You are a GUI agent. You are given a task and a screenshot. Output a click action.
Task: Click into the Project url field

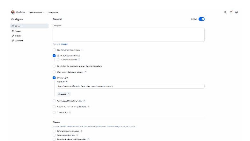[131, 86]
